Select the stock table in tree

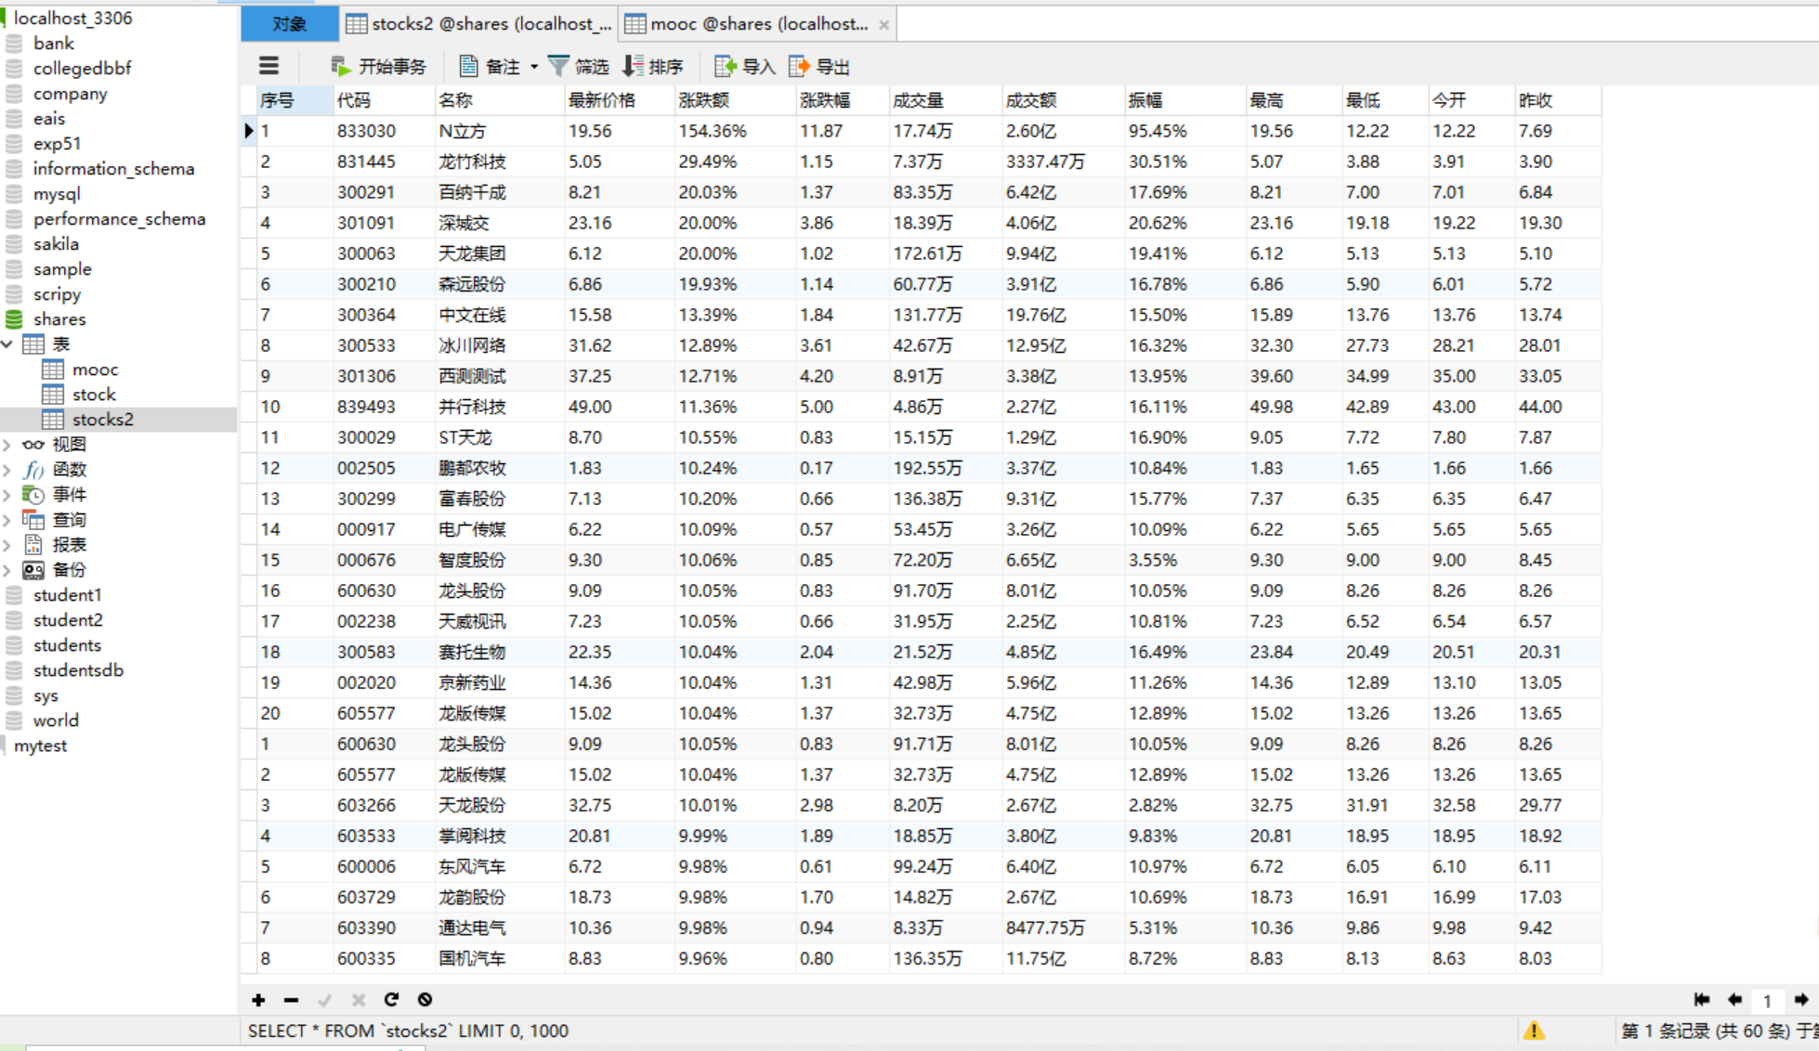94,395
